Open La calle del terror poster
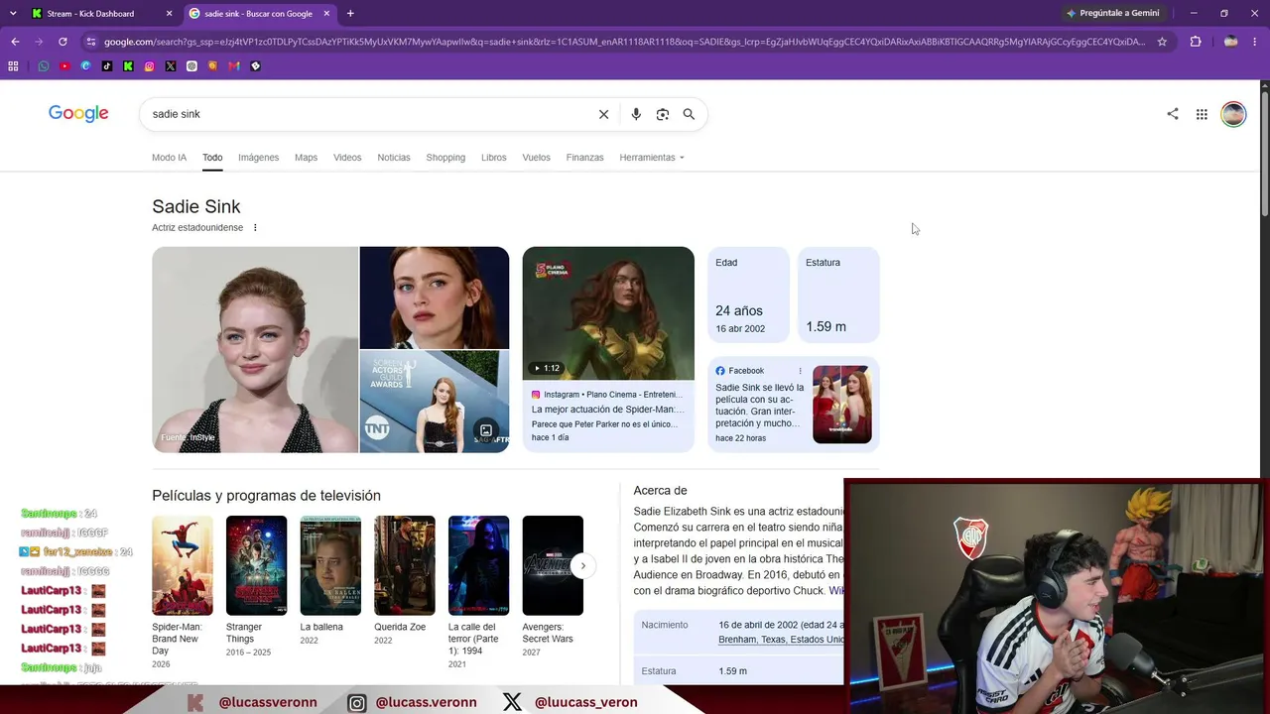Screen dimensions: 1270x714 [478, 565]
